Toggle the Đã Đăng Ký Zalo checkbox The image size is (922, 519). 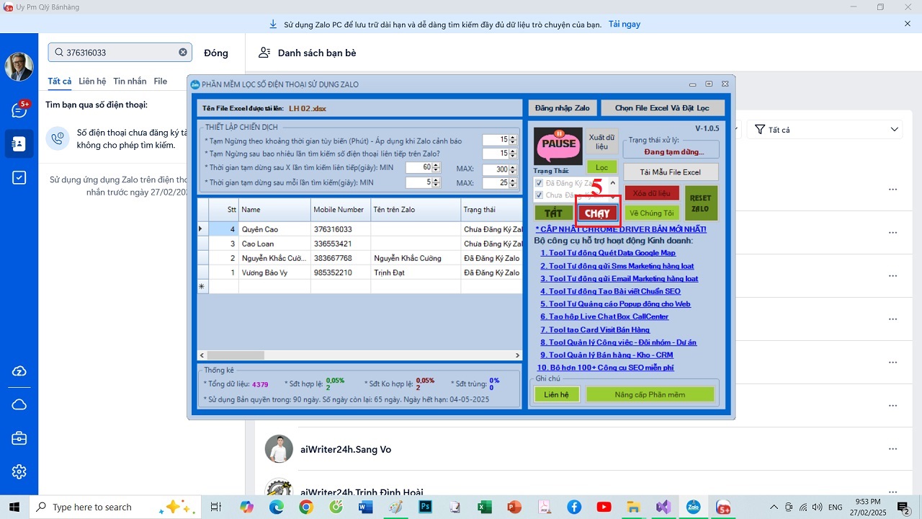coord(539,183)
